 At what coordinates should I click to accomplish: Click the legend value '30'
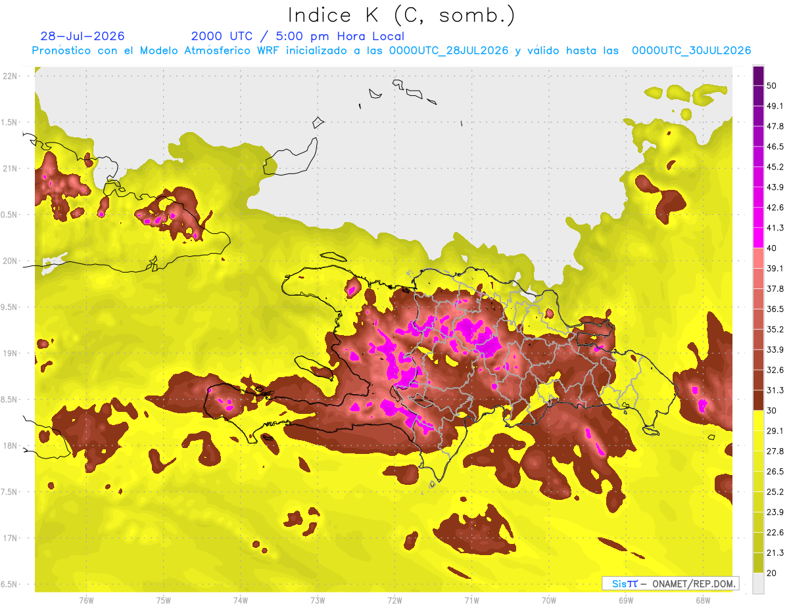[772, 411]
